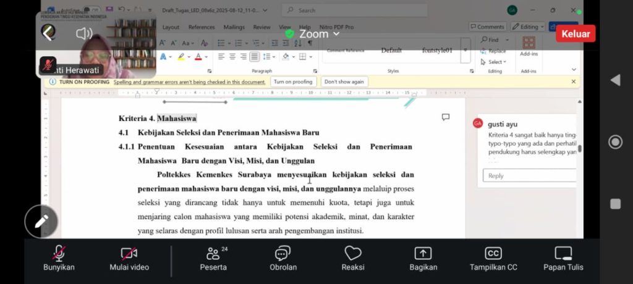Open the Peserta participants list
This screenshot has width=633, height=284.
(213, 259)
